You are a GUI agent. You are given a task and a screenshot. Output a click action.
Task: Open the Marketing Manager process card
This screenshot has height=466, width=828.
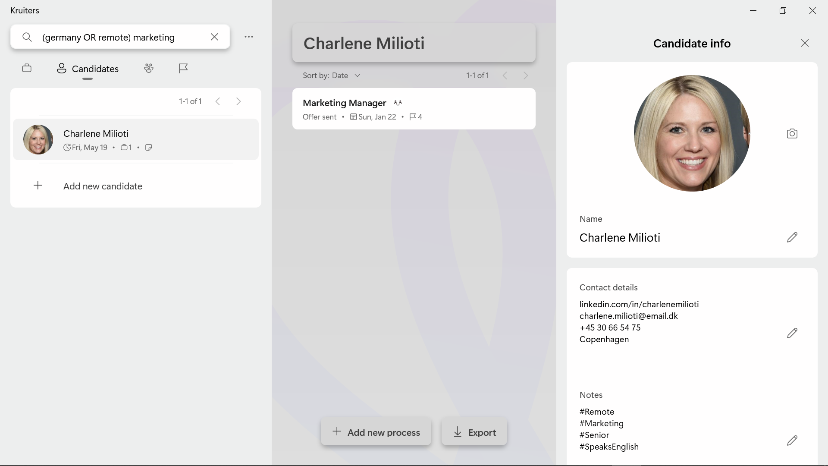point(414,109)
